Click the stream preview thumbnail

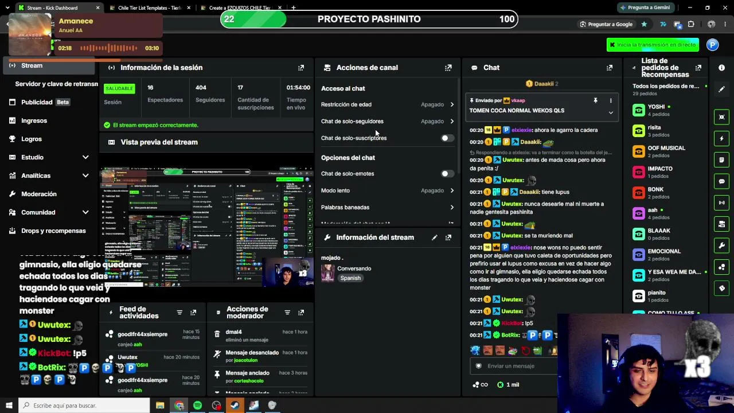(206, 227)
